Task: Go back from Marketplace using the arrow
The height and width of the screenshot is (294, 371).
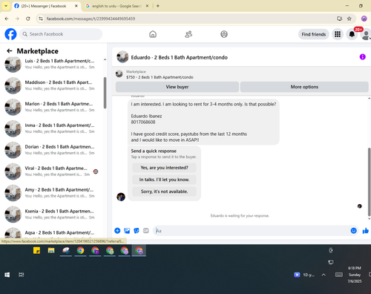Action: (10, 51)
